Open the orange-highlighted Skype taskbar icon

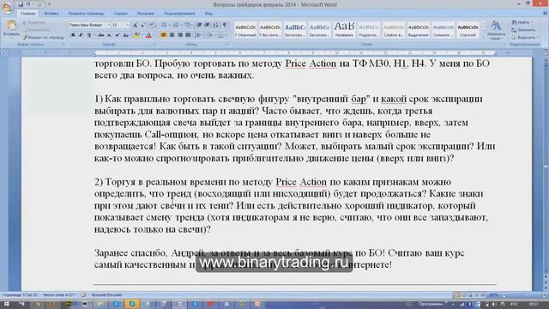[x=132, y=304]
